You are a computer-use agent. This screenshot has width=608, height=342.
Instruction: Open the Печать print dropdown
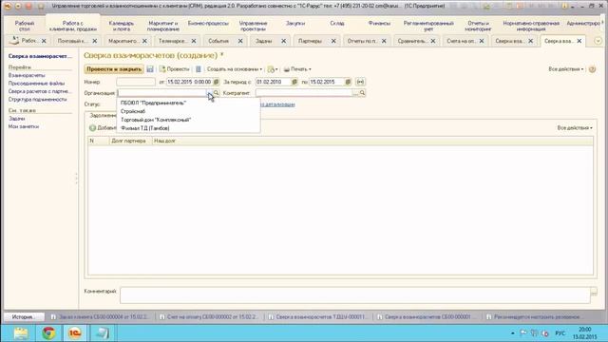click(297, 69)
